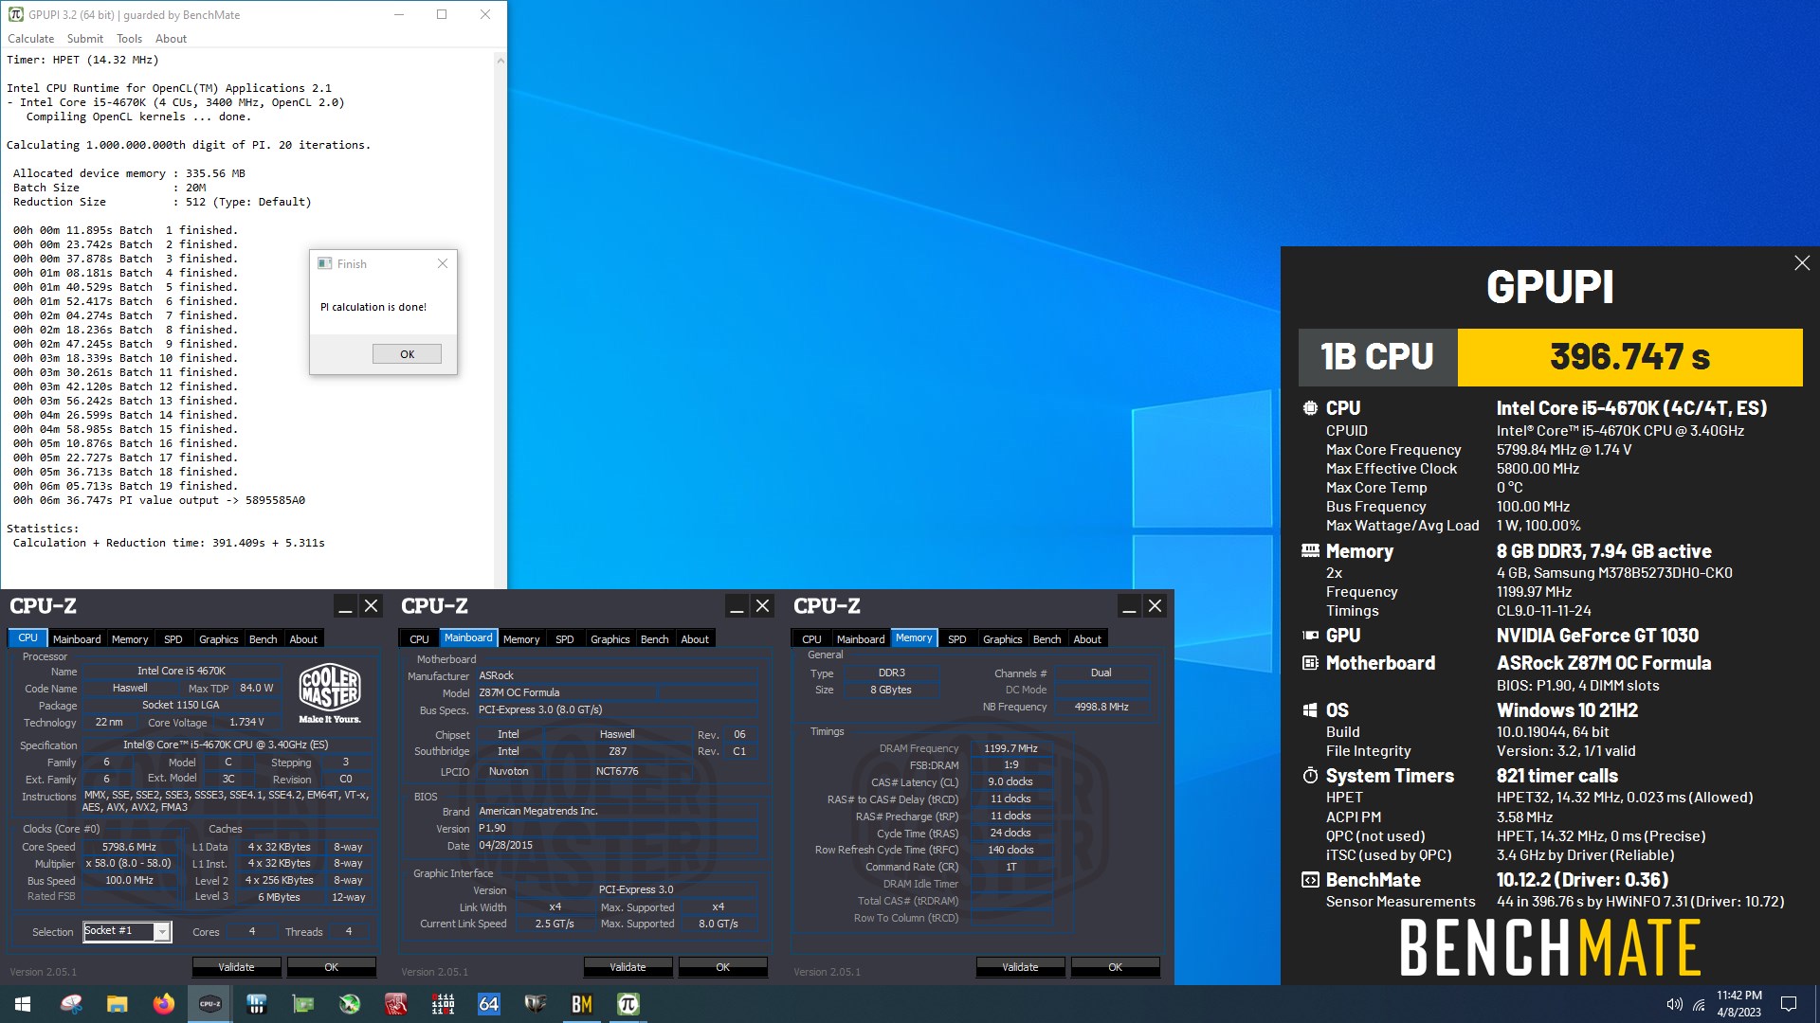Switch to CPU tab in third CPU-Z

tap(811, 639)
